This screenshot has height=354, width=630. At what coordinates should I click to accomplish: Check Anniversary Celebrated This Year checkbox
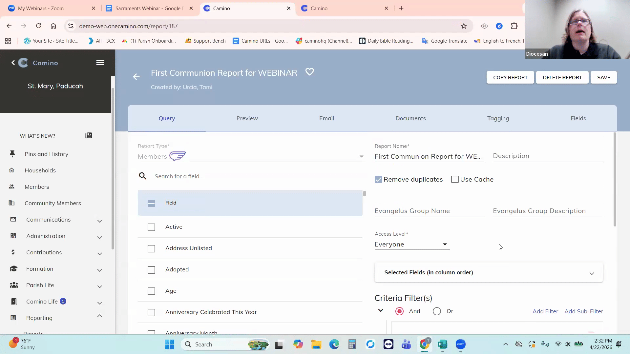[151, 312]
